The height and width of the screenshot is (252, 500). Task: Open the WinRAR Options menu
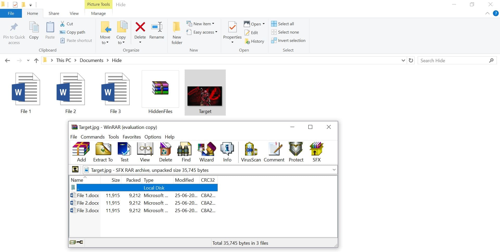[x=153, y=137]
